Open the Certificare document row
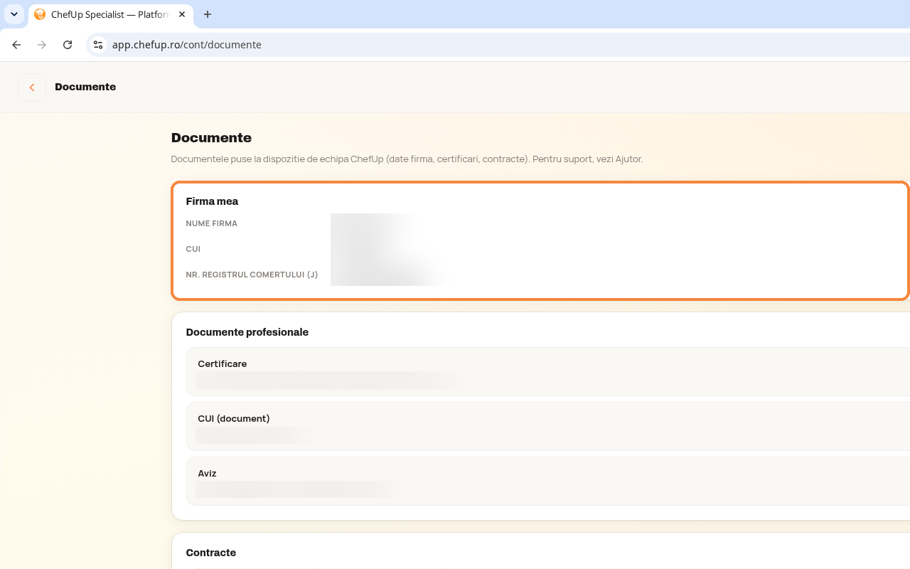This screenshot has width=910, height=569. pyautogui.click(x=548, y=371)
